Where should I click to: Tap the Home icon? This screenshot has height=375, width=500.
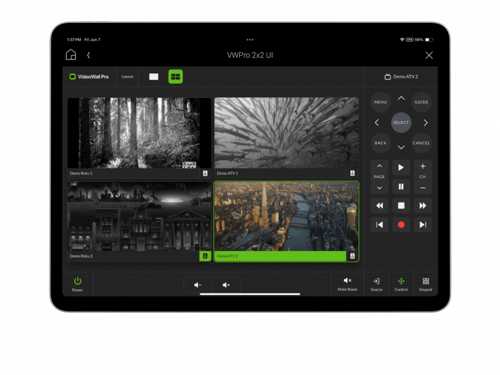point(71,55)
